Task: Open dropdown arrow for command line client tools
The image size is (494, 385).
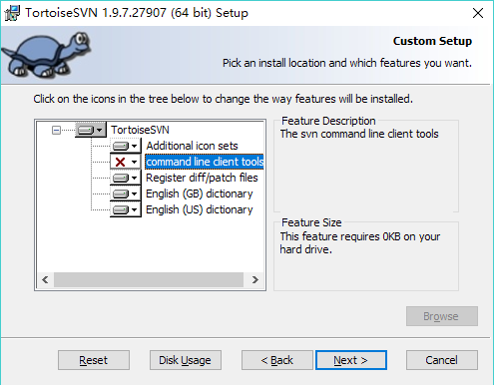Action: coord(134,162)
